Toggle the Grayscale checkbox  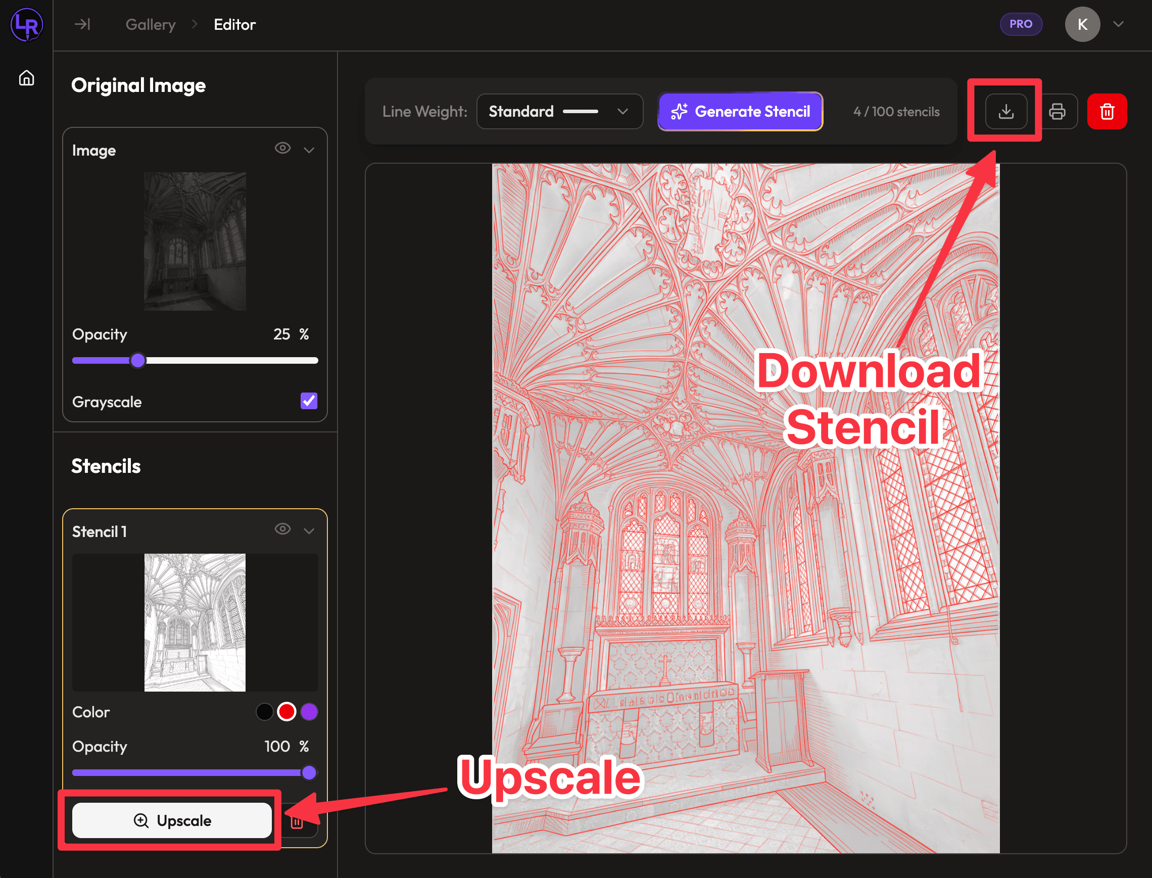coord(309,401)
